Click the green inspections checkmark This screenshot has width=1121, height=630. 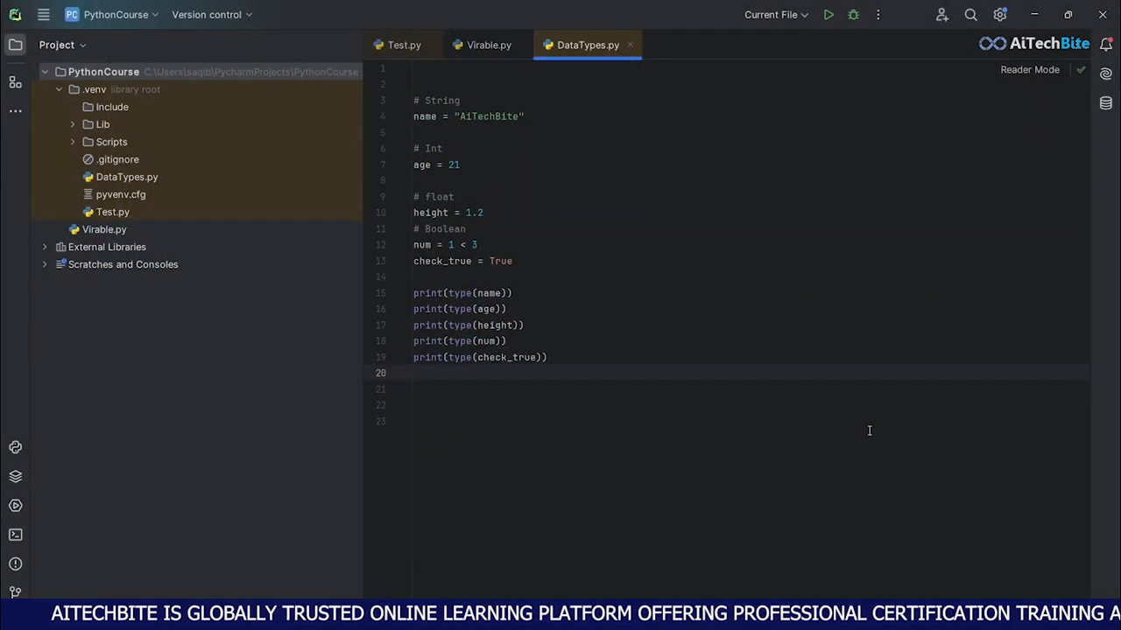(1081, 69)
